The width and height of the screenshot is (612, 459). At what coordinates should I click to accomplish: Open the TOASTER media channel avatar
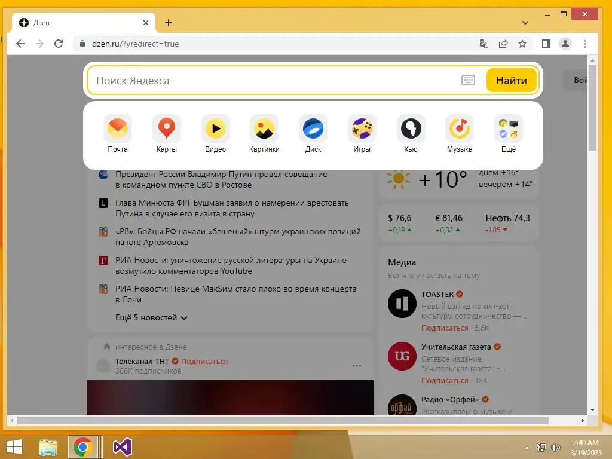(402, 303)
